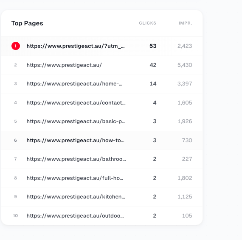
Task: Click the IMPR. column header
Action: coord(186,23)
